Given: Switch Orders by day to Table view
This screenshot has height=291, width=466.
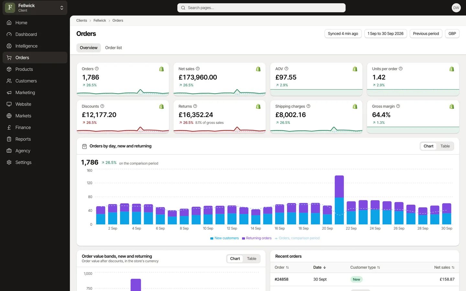Looking at the screenshot, I should pos(445,146).
